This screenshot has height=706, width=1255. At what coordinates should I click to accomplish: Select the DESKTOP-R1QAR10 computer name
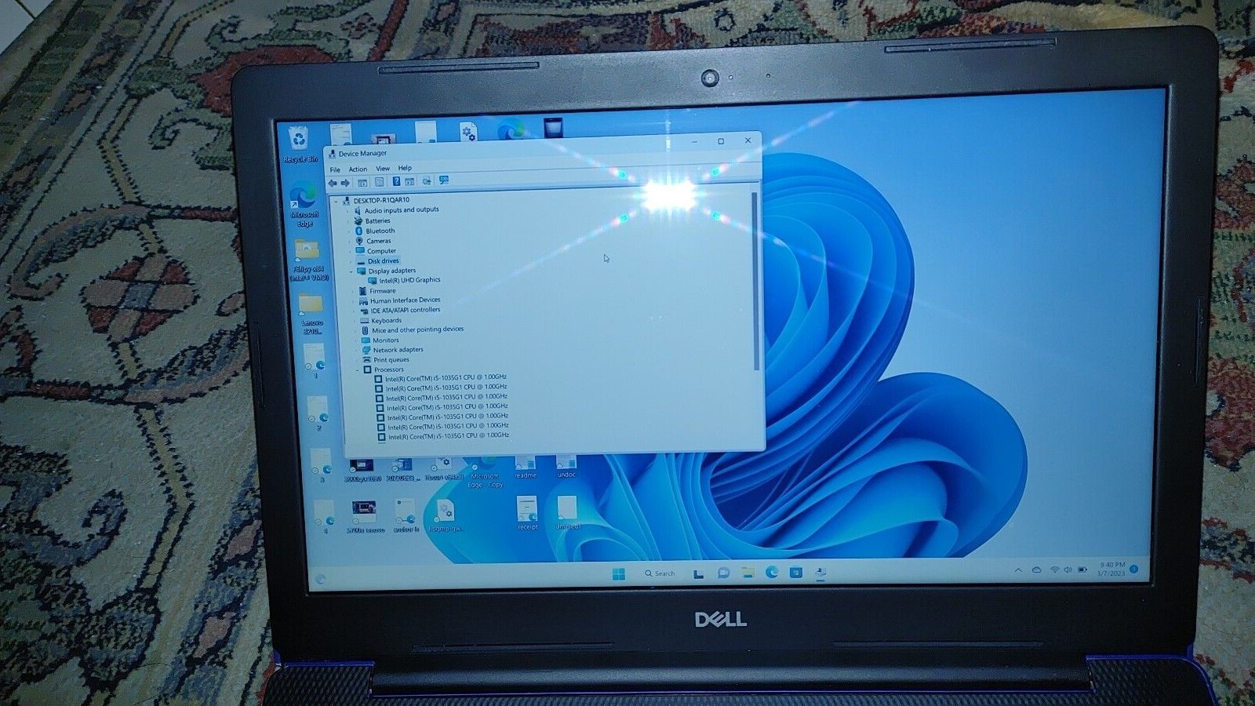click(x=381, y=200)
